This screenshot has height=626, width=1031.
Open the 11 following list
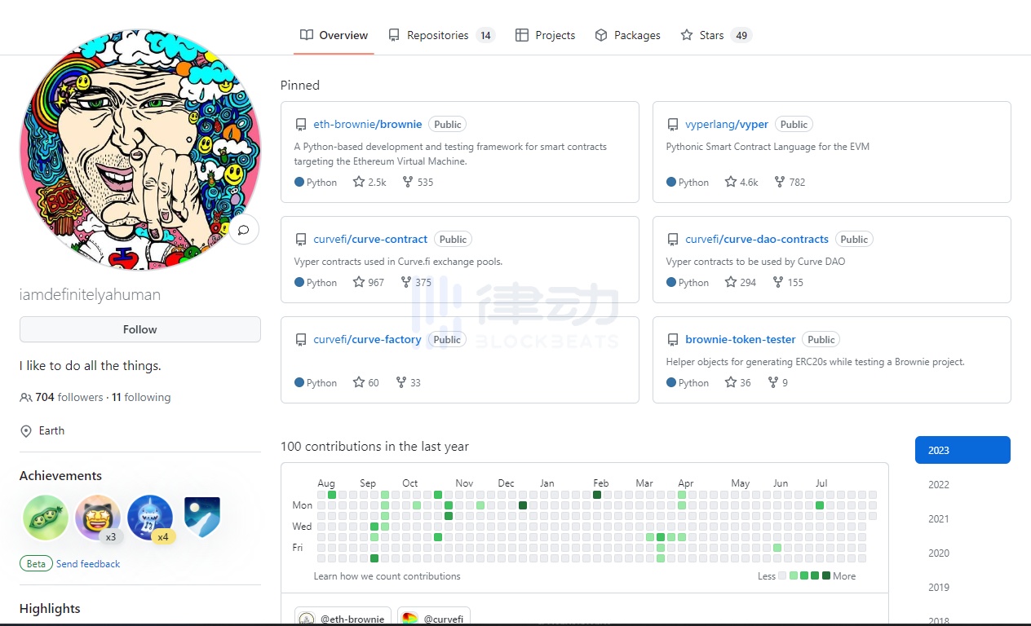141,397
